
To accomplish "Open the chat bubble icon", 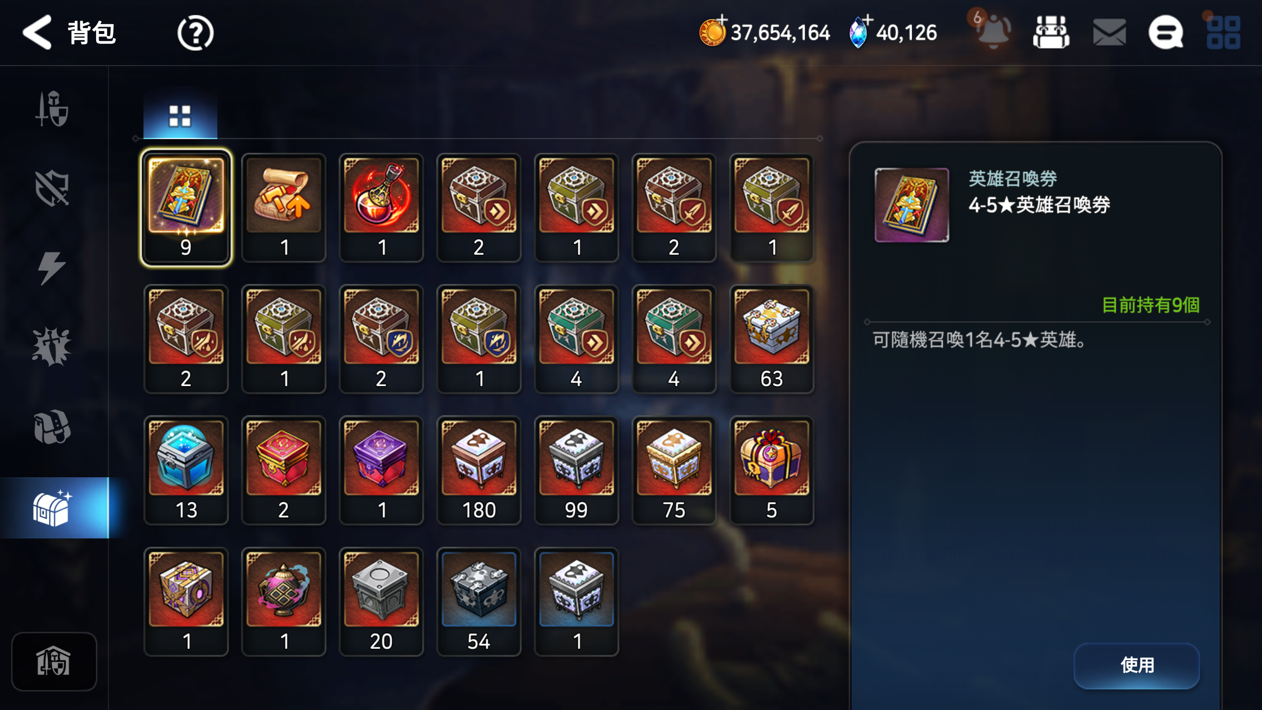I will pos(1166,33).
